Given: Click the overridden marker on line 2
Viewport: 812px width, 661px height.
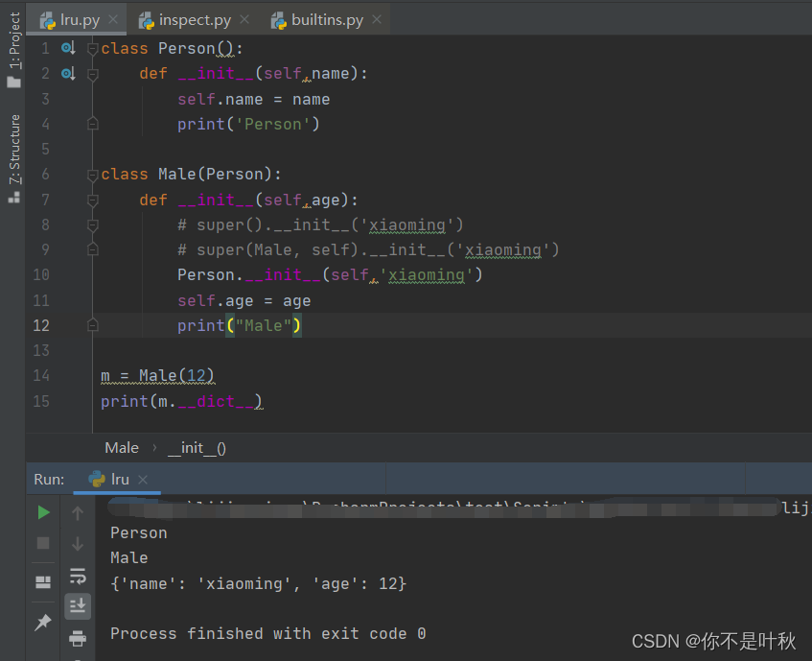Looking at the screenshot, I should coord(68,74).
